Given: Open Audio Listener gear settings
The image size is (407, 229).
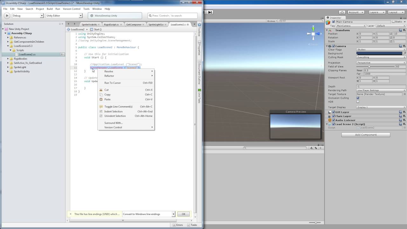Looking at the screenshot, I should pos(404,120).
